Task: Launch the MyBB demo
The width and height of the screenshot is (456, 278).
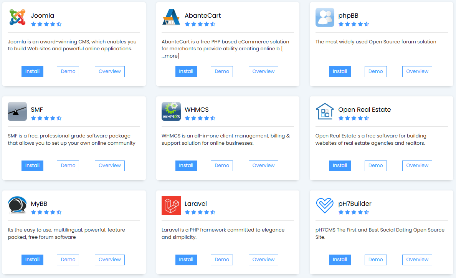Action: (68, 260)
